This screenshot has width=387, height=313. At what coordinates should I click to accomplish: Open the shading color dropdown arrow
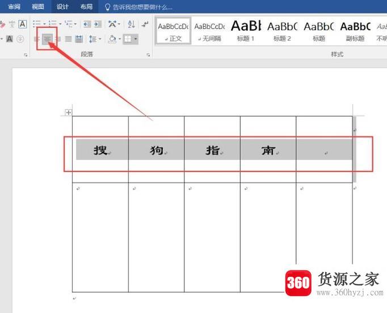point(120,39)
